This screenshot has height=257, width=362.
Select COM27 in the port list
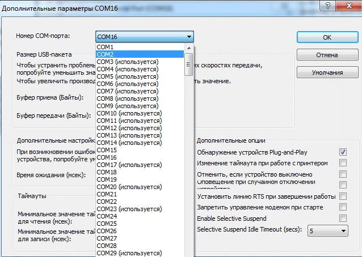140,238
